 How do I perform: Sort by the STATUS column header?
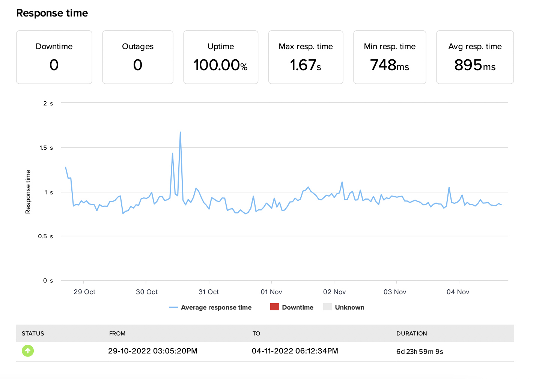click(x=33, y=333)
